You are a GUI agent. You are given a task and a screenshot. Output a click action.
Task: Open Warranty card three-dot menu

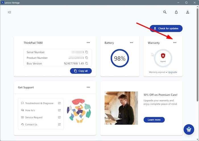coord(175,43)
